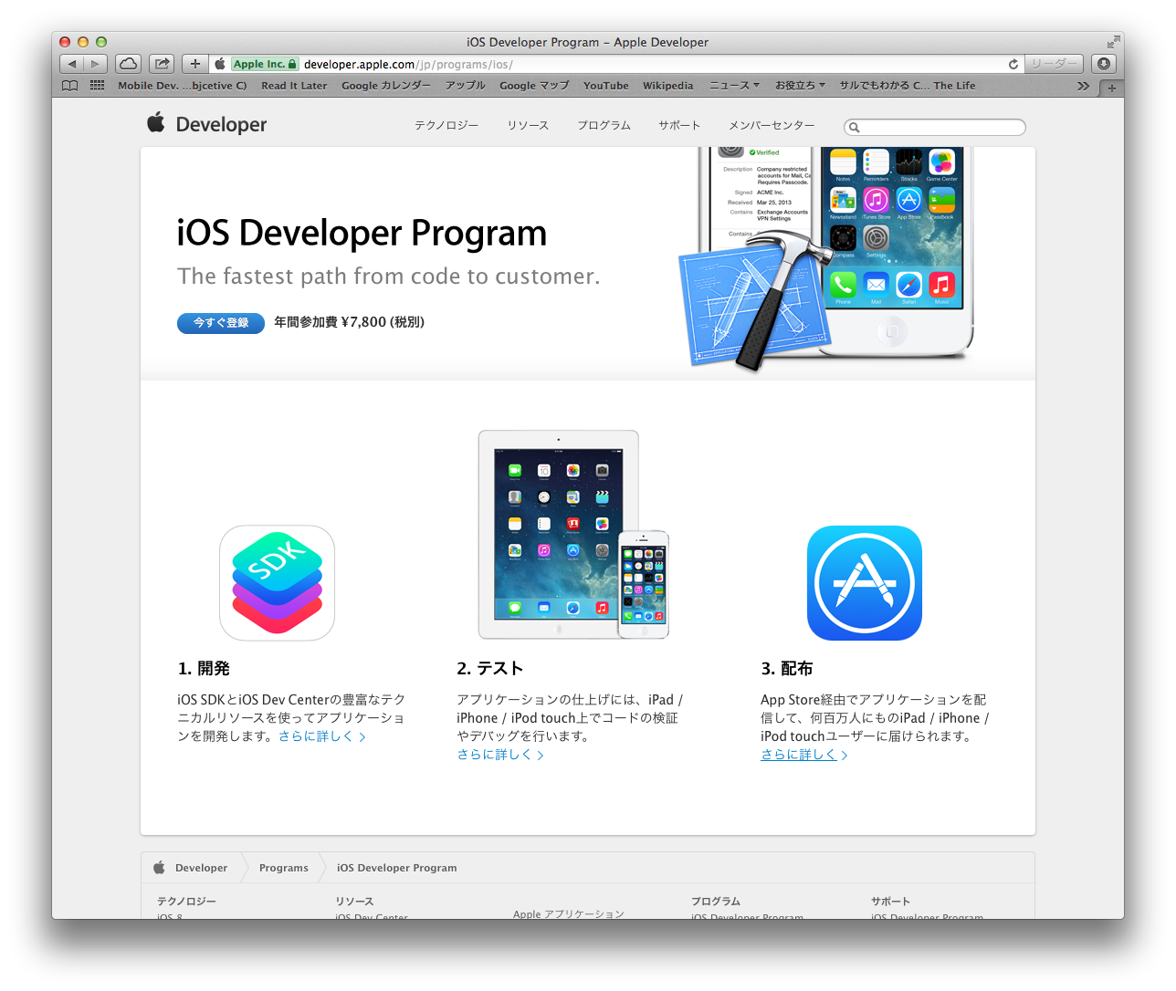Open the リソース nav menu
This screenshot has width=1176, height=991.
529,125
